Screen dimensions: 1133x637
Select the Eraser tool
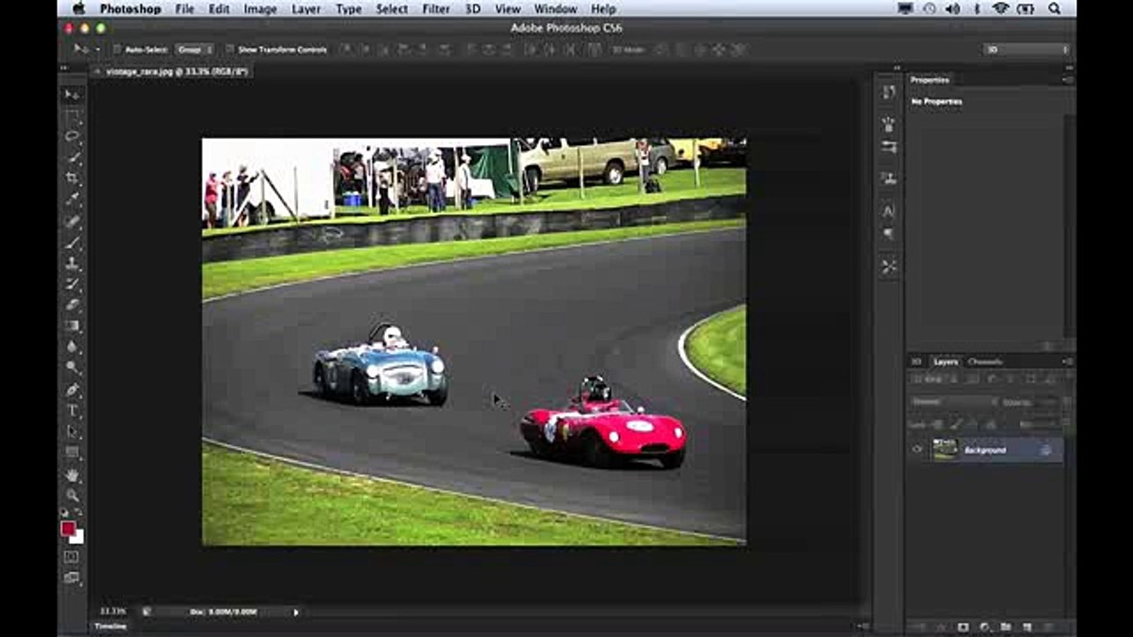73,305
